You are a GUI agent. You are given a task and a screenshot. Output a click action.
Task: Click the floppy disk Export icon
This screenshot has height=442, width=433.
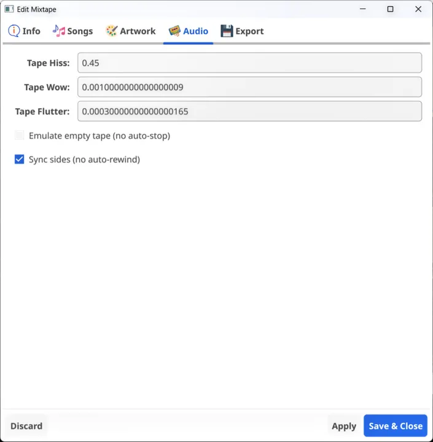click(227, 31)
